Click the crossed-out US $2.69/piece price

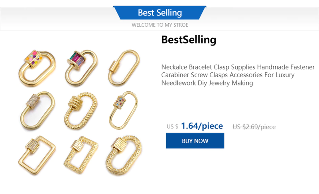(x=254, y=127)
